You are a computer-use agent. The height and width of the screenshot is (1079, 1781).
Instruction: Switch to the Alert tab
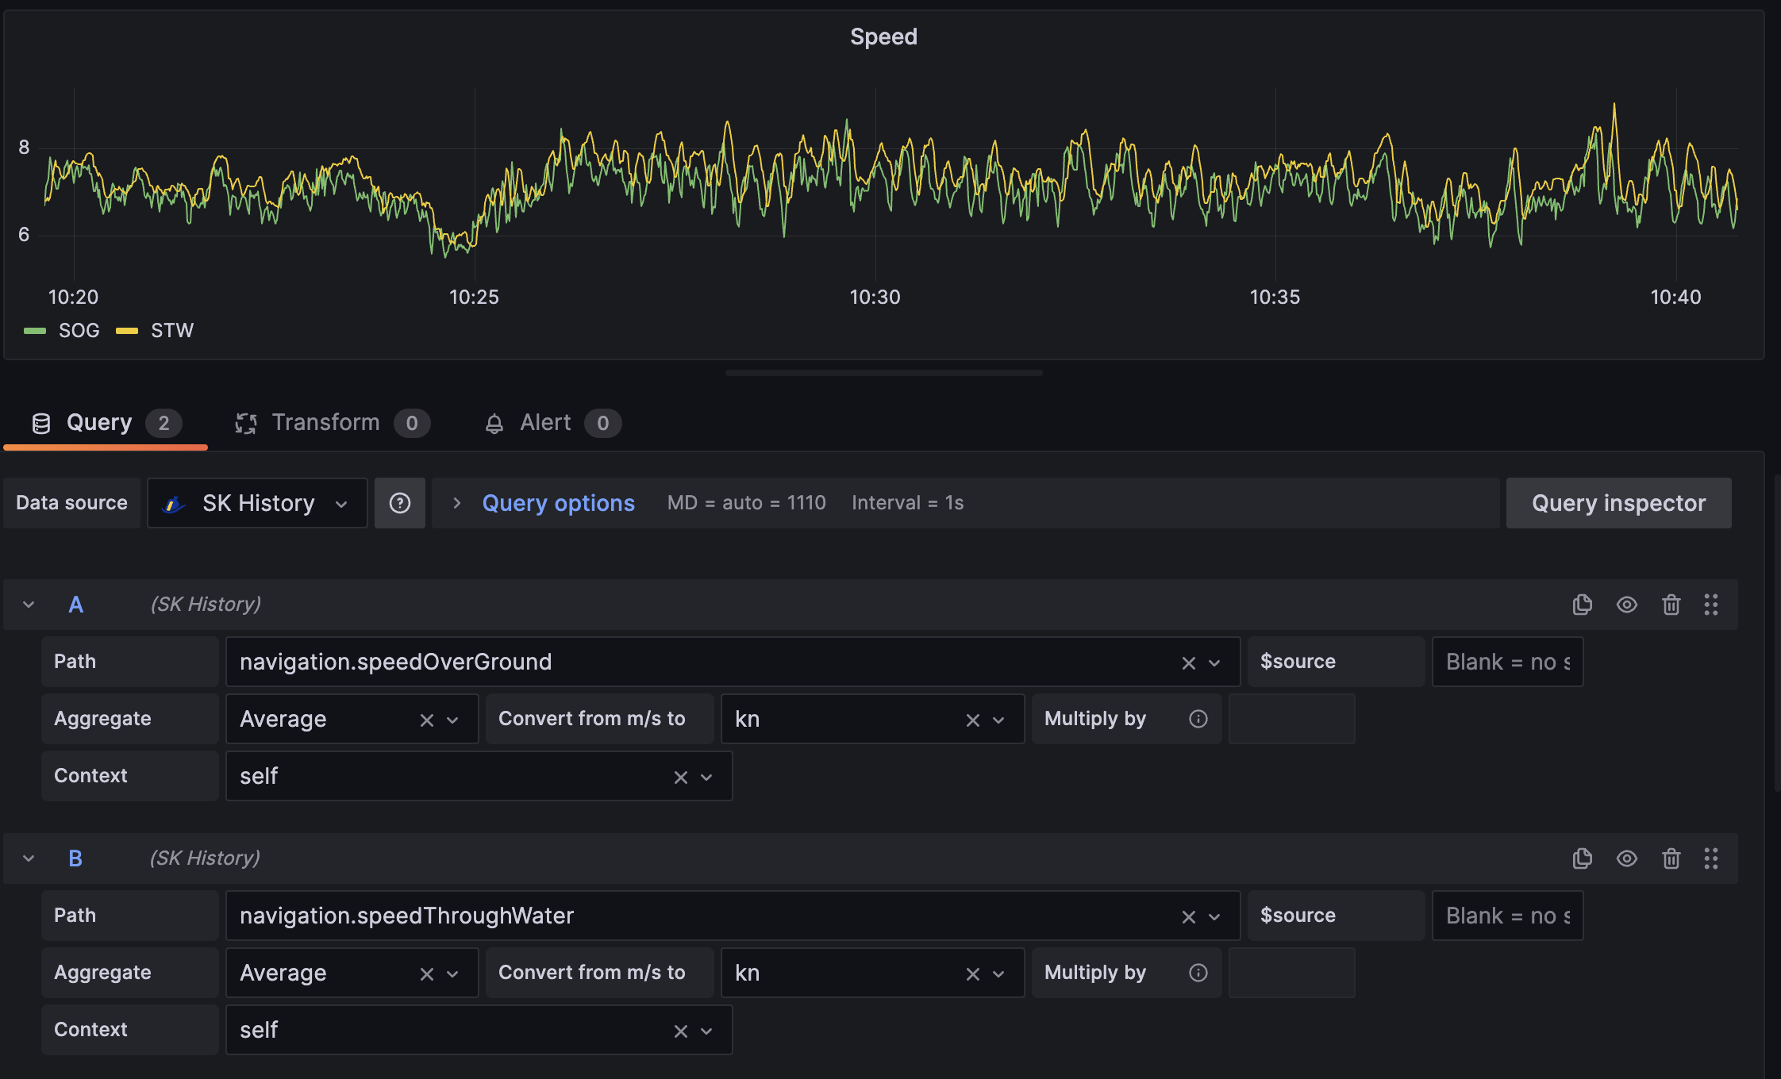(x=552, y=423)
